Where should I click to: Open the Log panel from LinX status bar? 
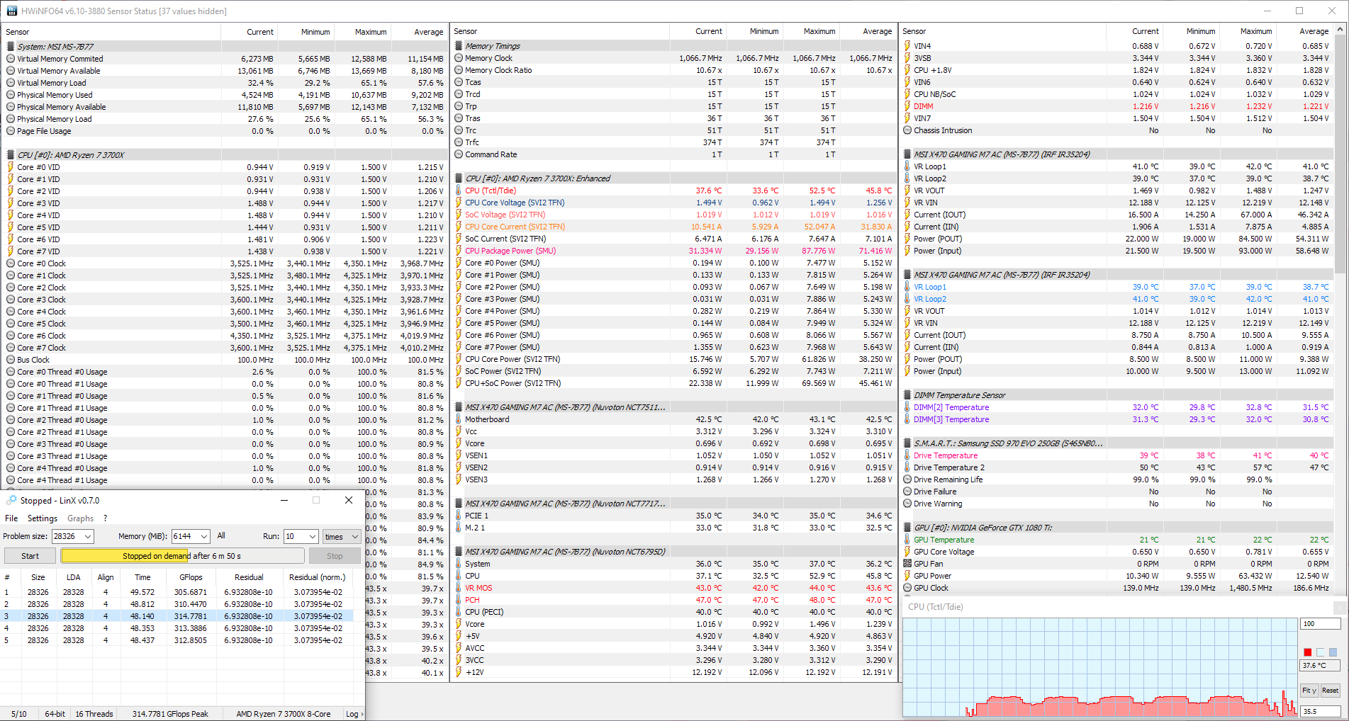pyautogui.click(x=354, y=714)
